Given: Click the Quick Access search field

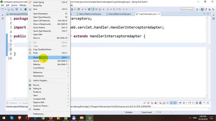Looking at the screenshot, I should [x=187, y=9].
